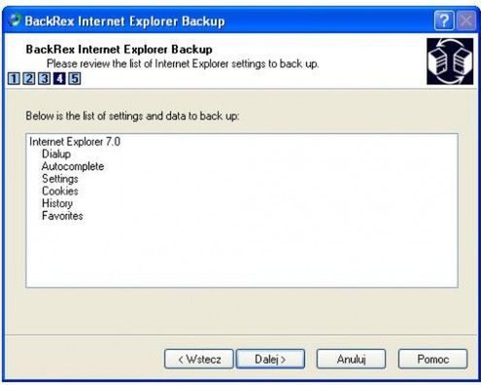Viewport: 481px width, 385px height.
Task: Click the step 2 wizard indicator icon
Action: [x=29, y=79]
